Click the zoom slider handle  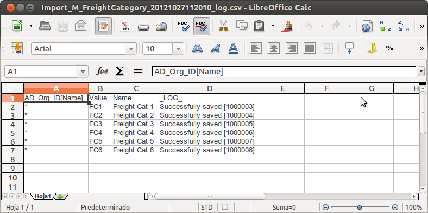click(x=360, y=207)
